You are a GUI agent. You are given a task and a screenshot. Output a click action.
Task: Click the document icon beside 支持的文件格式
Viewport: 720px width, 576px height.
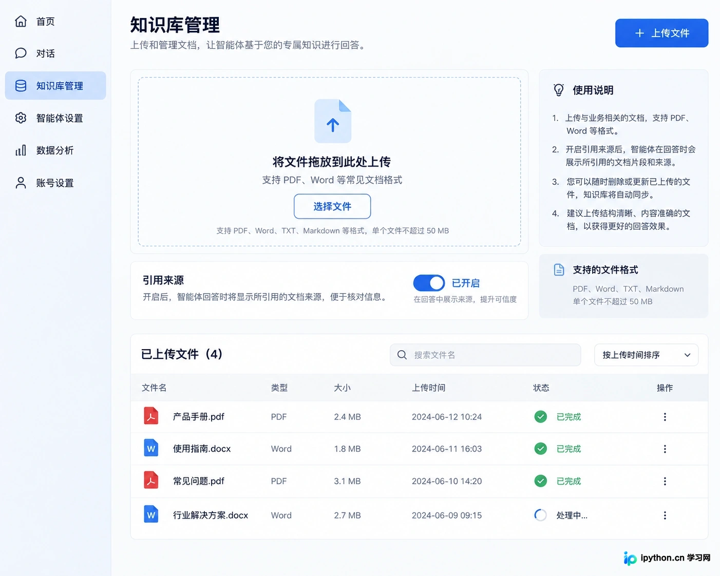coord(559,270)
